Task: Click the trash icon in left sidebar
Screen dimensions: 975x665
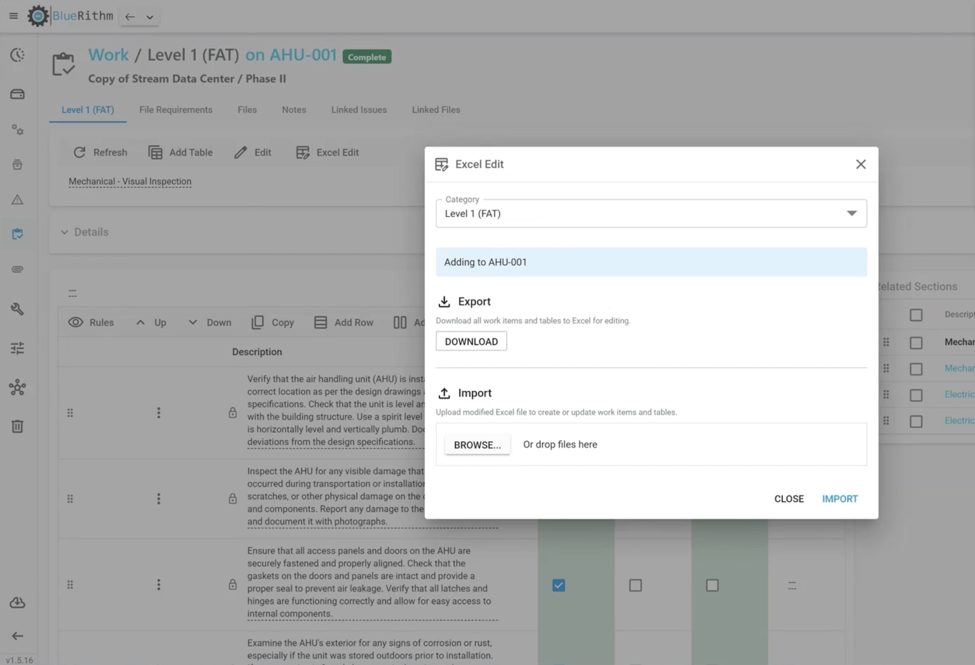Action: click(17, 427)
